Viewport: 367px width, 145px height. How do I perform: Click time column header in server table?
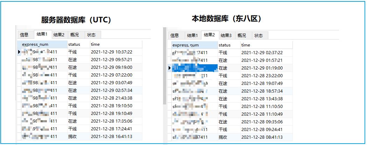(116, 44)
